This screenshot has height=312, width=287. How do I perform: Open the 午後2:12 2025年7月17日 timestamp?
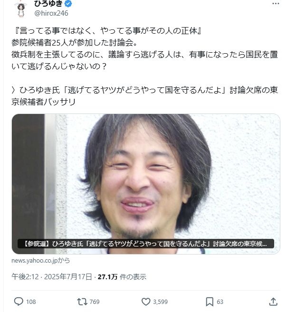click(52, 277)
